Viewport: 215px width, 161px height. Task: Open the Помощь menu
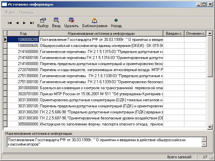[x=26, y=12]
